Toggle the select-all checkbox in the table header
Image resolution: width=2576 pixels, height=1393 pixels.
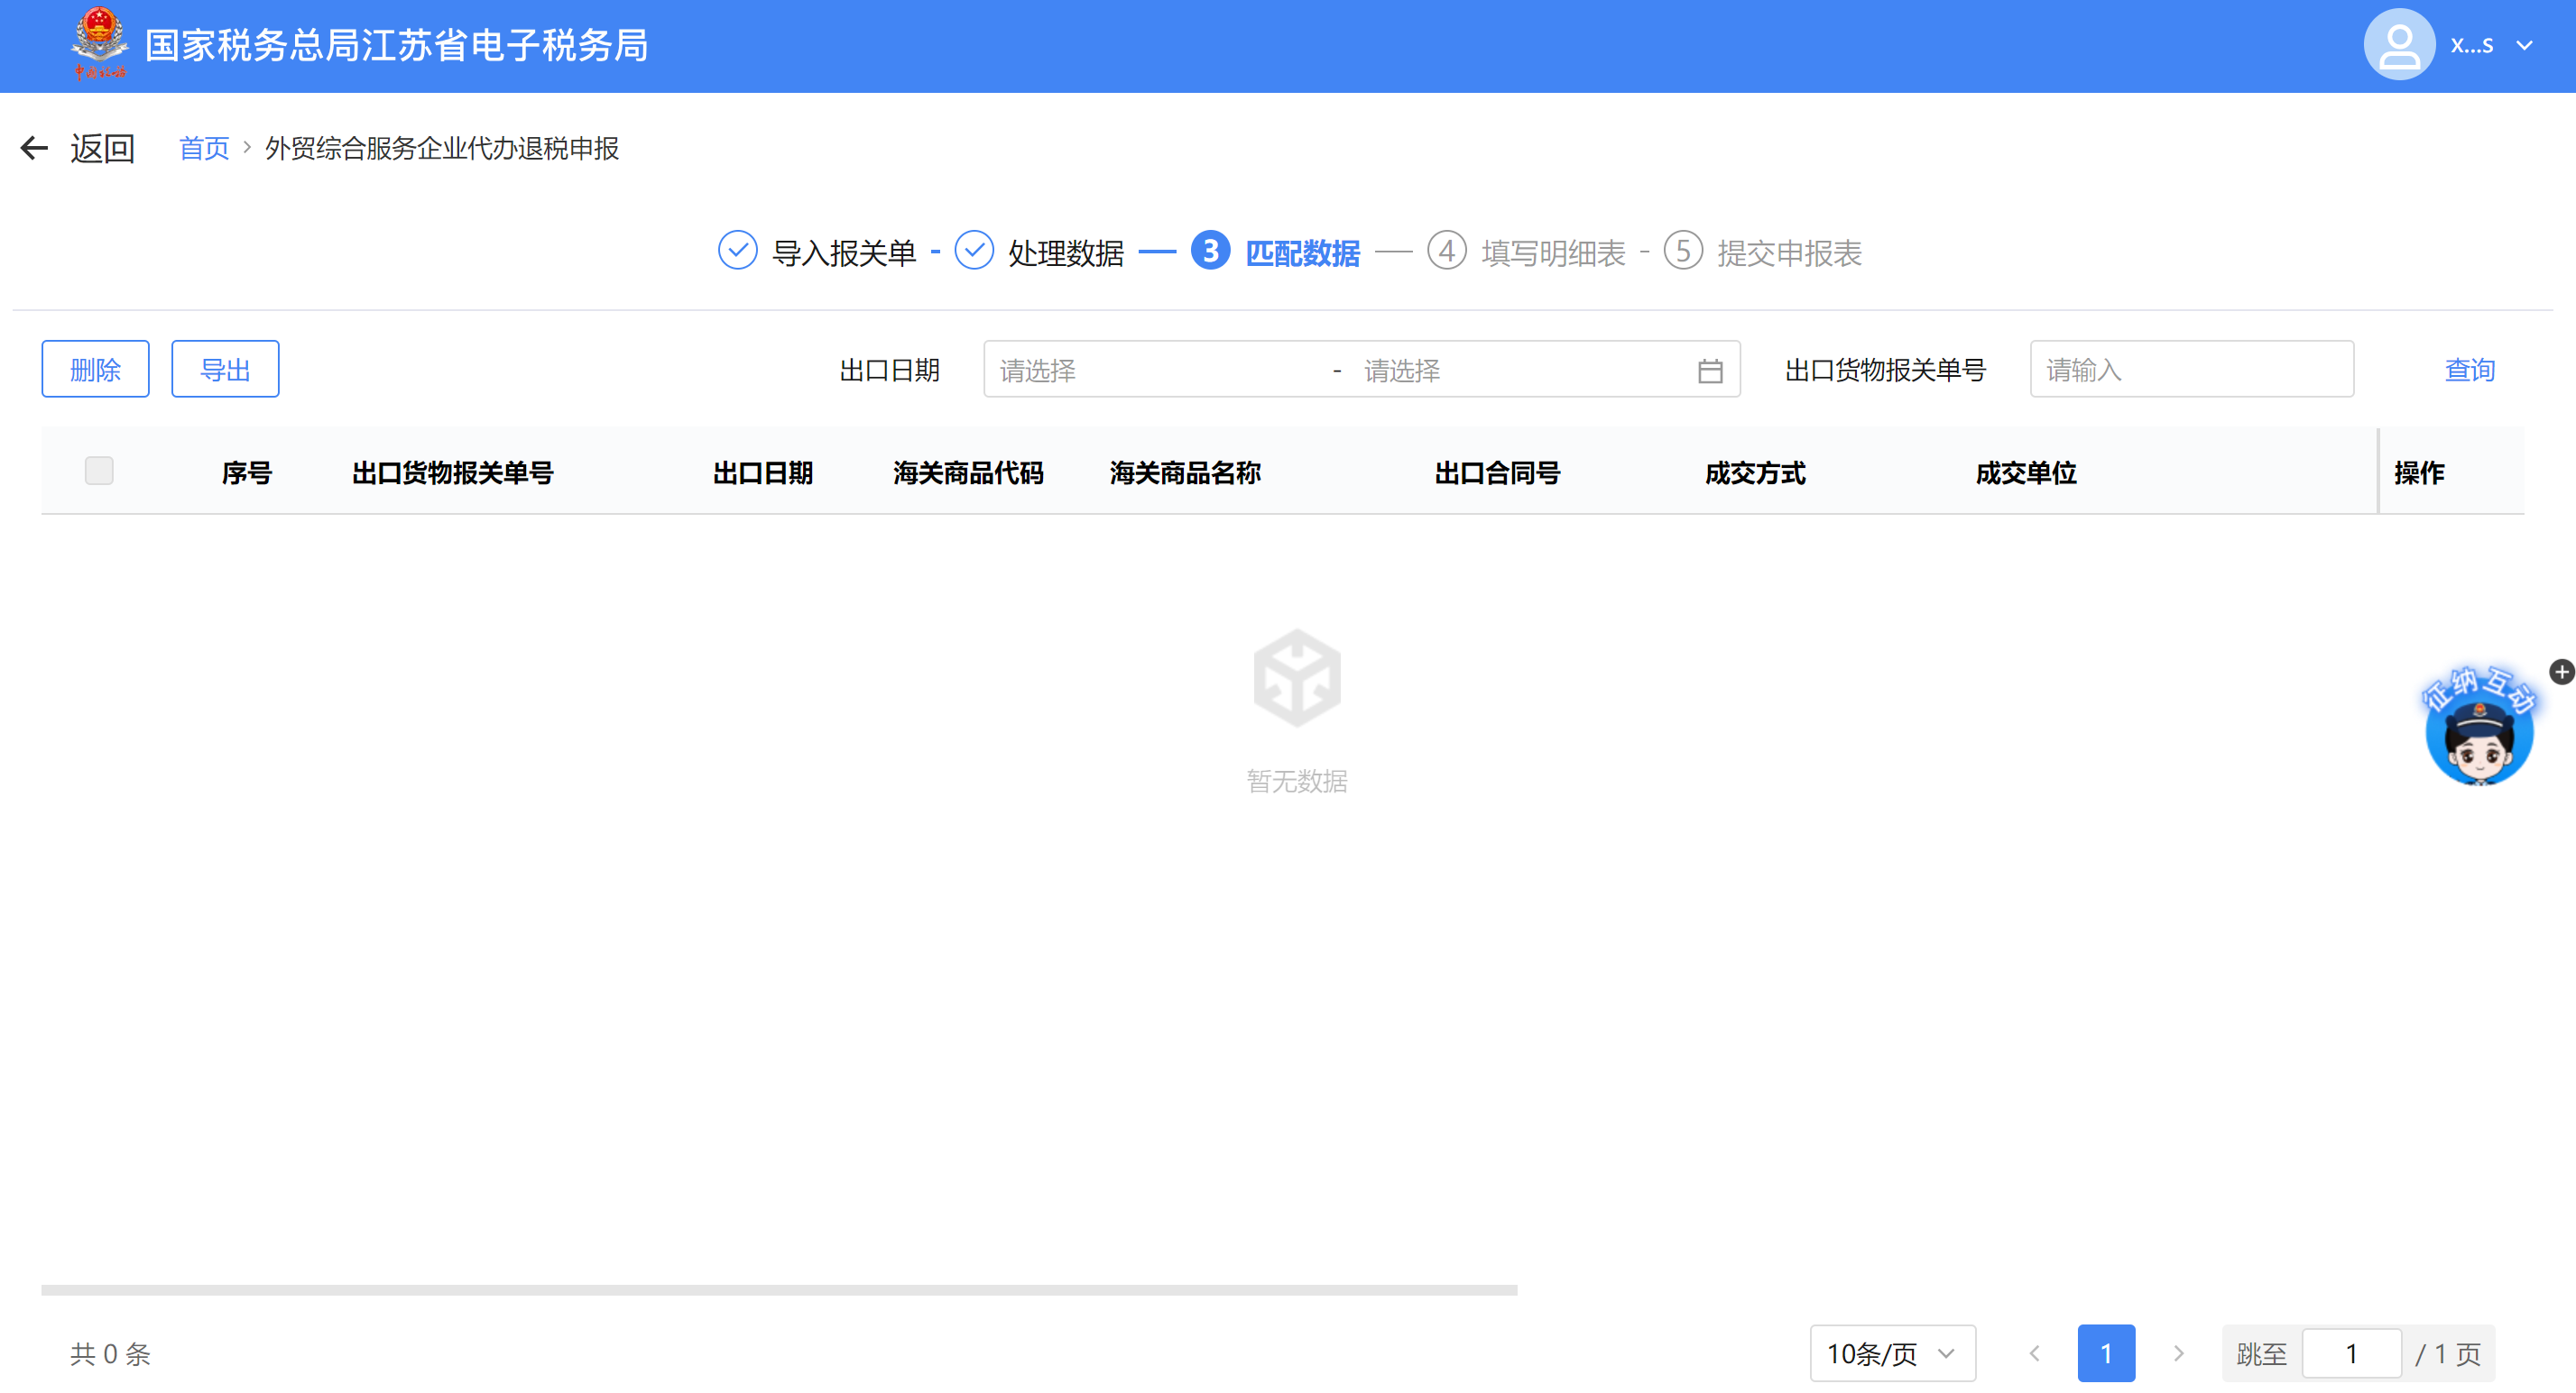[x=99, y=471]
